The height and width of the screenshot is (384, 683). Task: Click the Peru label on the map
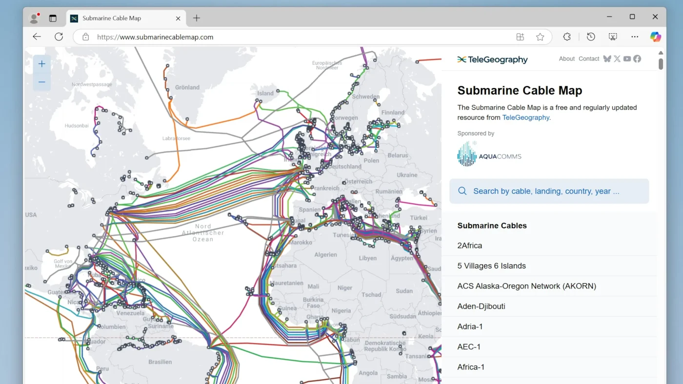pyautogui.click(x=102, y=369)
